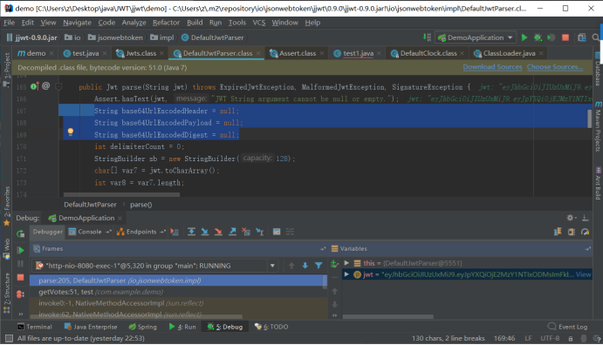This screenshot has width=603, height=345.
Task: Toggle the Project tool window side button
Action: coord(6,71)
